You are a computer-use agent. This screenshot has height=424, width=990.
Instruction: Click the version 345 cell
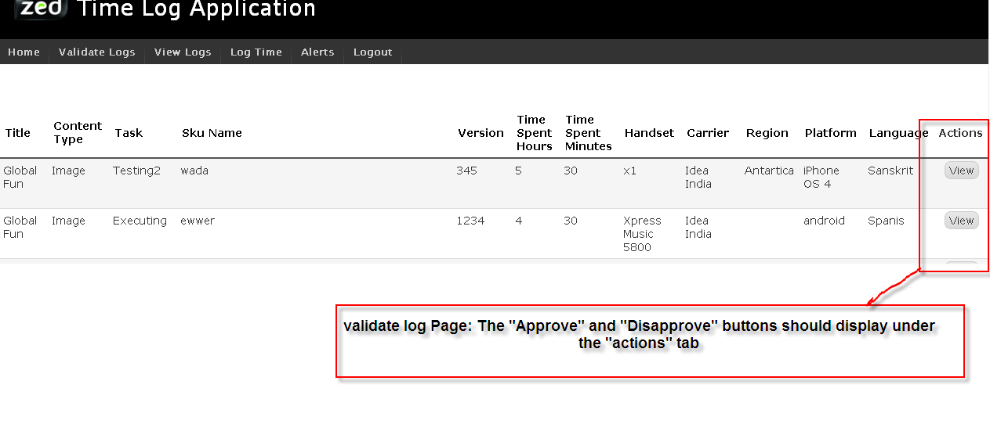[x=466, y=171]
